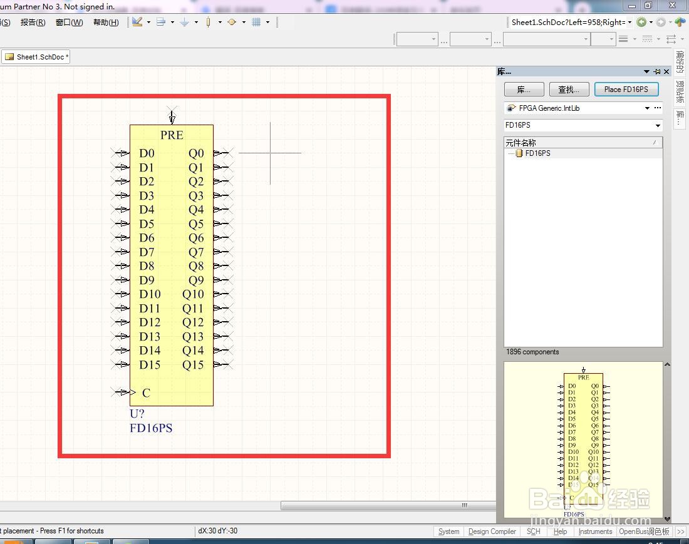The width and height of the screenshot is (689, 544).
Task: Click the Q15 output pin
Action: [x=223, y=364]
